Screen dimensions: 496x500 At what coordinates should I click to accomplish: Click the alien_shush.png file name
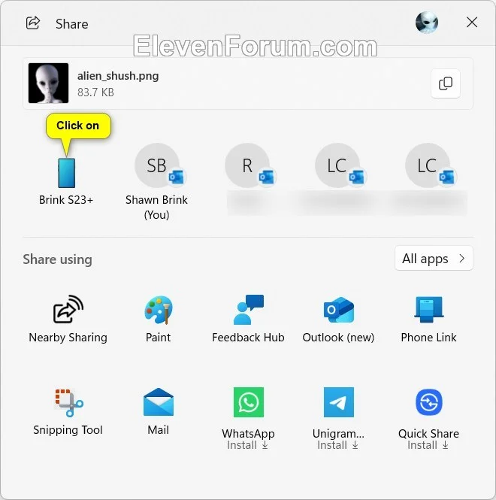tap(118, 76)
